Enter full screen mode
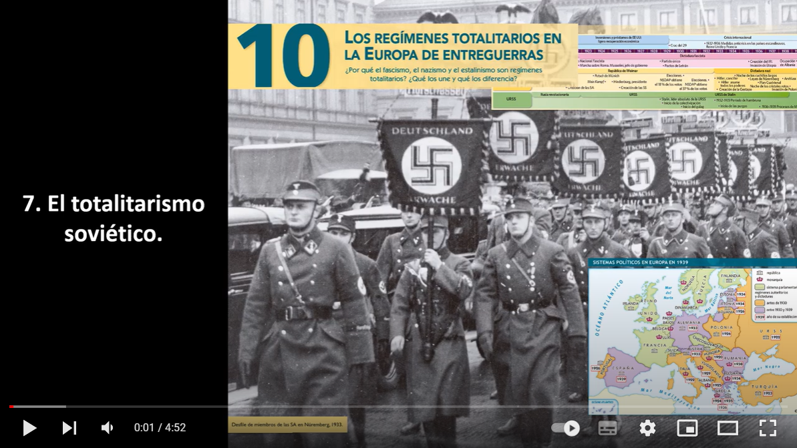The width and height of the screenshot is (797, 448). point(768,428)
